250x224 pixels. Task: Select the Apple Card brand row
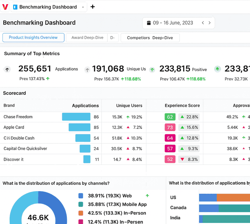(x=125, y=127)
